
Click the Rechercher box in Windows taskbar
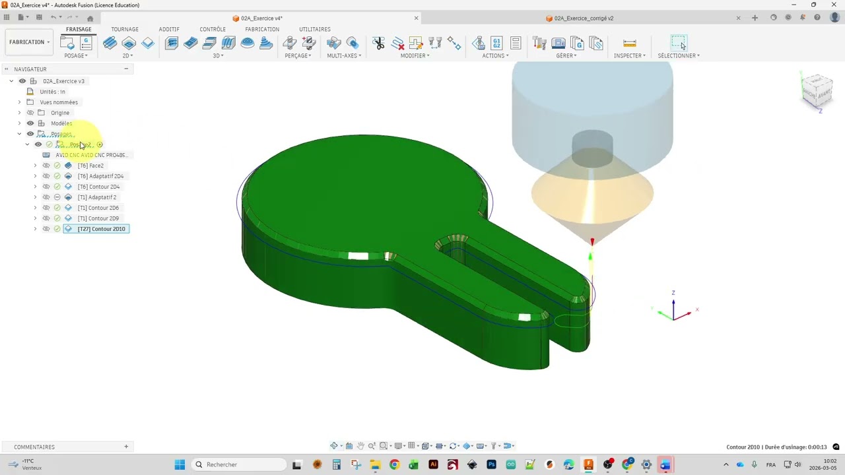(x=240, y=464)
